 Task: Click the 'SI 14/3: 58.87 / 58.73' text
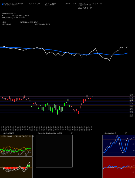[x=21, y=16]
